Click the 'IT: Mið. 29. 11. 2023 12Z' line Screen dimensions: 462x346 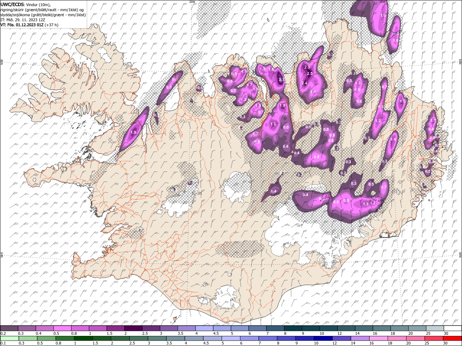pyautogui.click(x=23, y=20)
